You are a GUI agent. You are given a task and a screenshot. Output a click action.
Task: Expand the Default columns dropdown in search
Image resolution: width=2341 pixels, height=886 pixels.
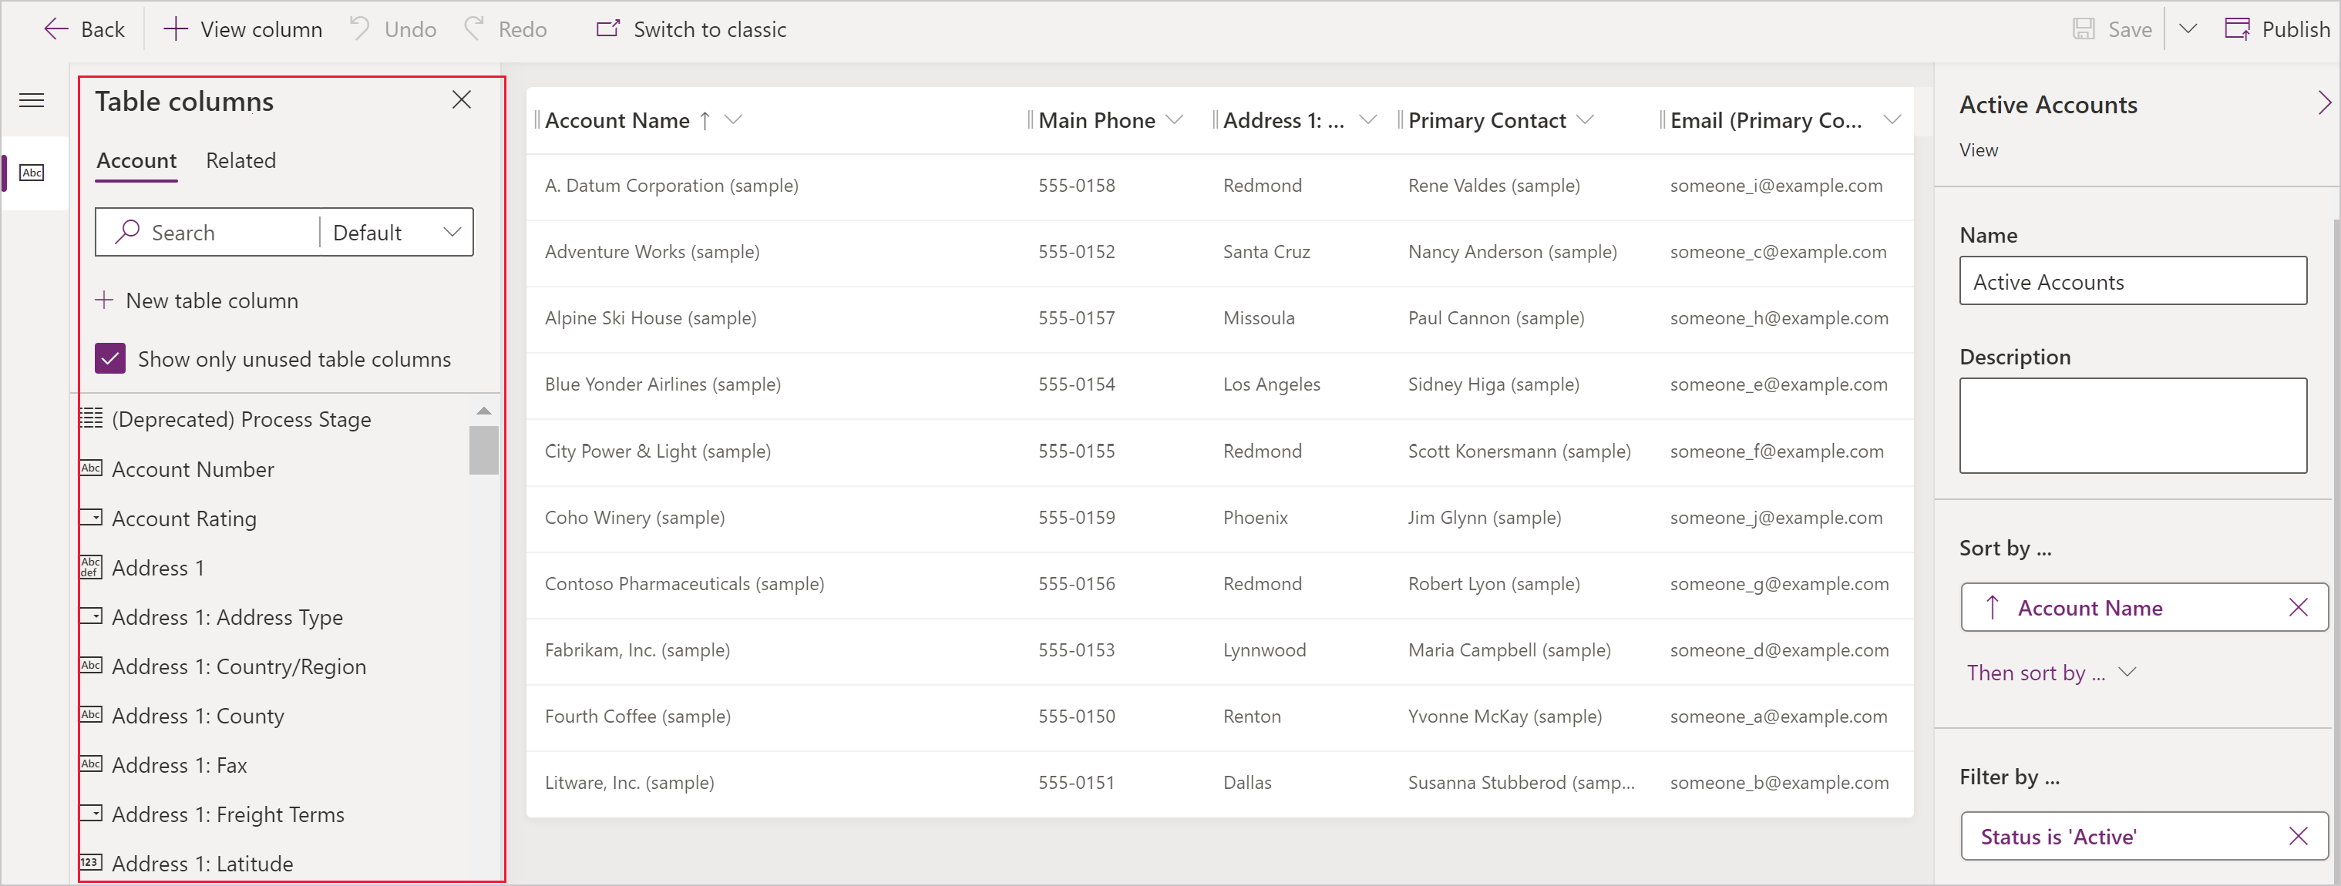pyautogui.click(x=448, y=231)
